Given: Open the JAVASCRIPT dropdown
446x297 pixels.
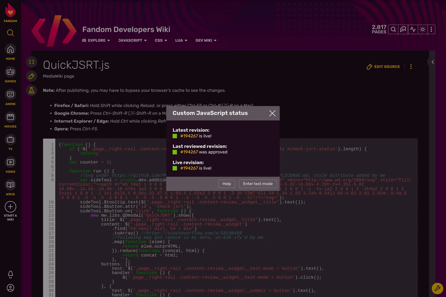Looking at the screenshot, I should [132, 40].
